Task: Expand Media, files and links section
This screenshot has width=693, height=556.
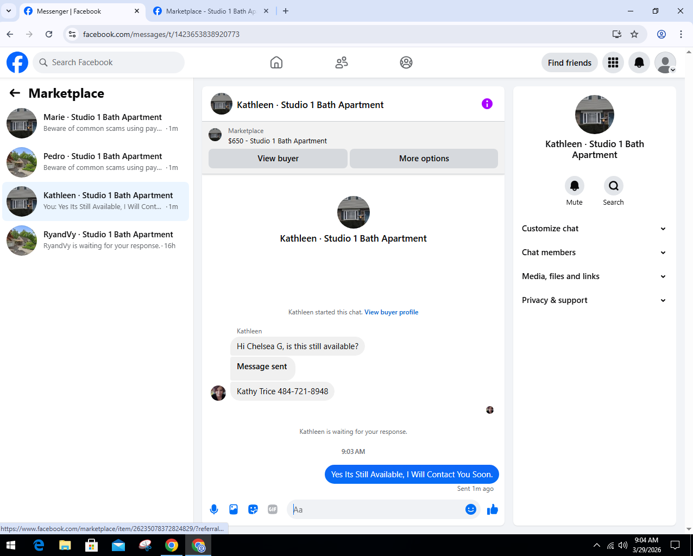Action: pyautogui.click(x=595, y=276)
